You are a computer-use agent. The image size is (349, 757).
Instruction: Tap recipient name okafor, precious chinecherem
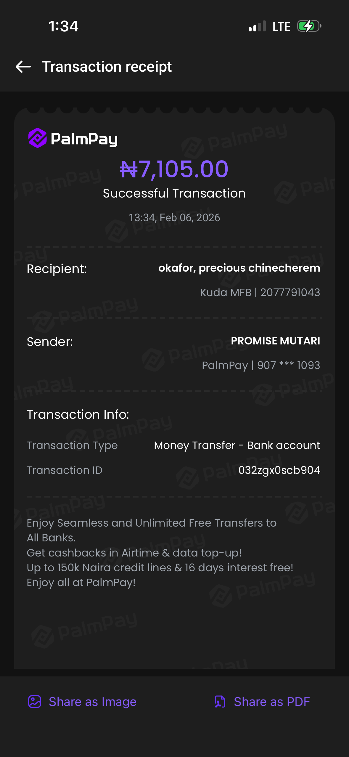click(239, 268)
